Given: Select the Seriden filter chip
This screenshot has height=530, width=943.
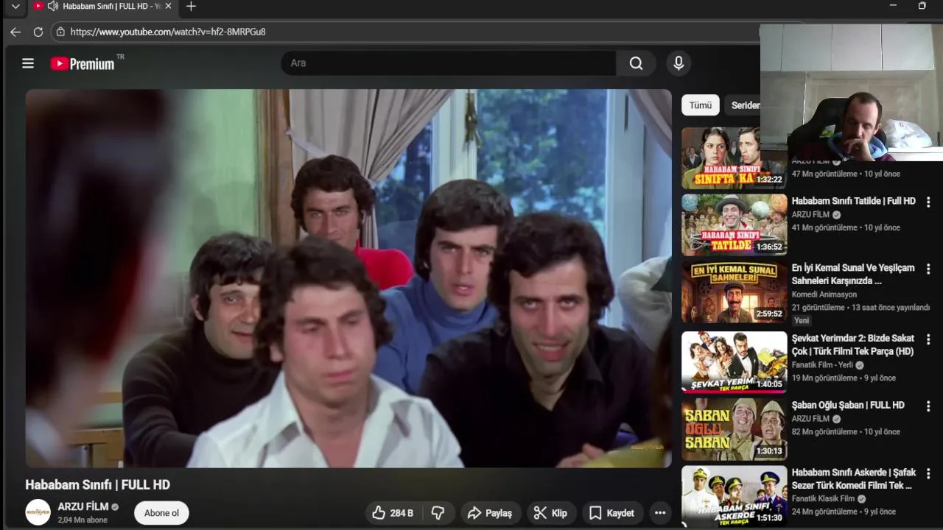Looking at the screenshot, I should click(743, 105).
